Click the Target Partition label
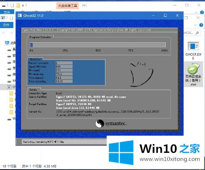This screenshot has width=205, height=170. (38, 104)
